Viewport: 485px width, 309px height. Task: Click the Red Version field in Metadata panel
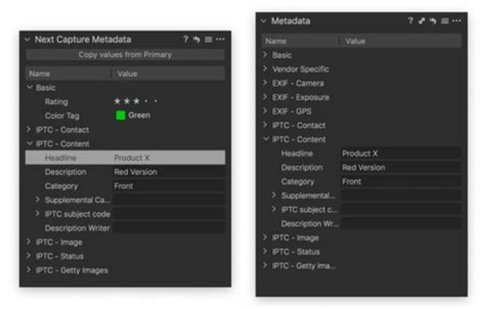pos(400,168)
